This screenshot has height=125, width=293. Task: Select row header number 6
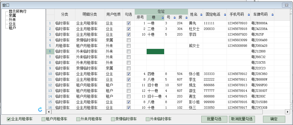pos(50,51)
